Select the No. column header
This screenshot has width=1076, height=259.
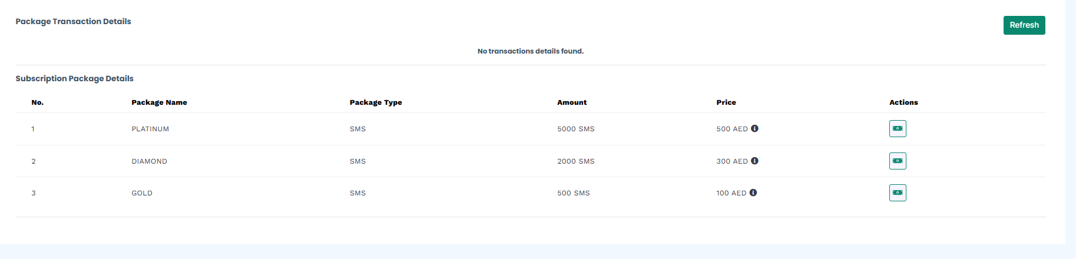point(38,102)
